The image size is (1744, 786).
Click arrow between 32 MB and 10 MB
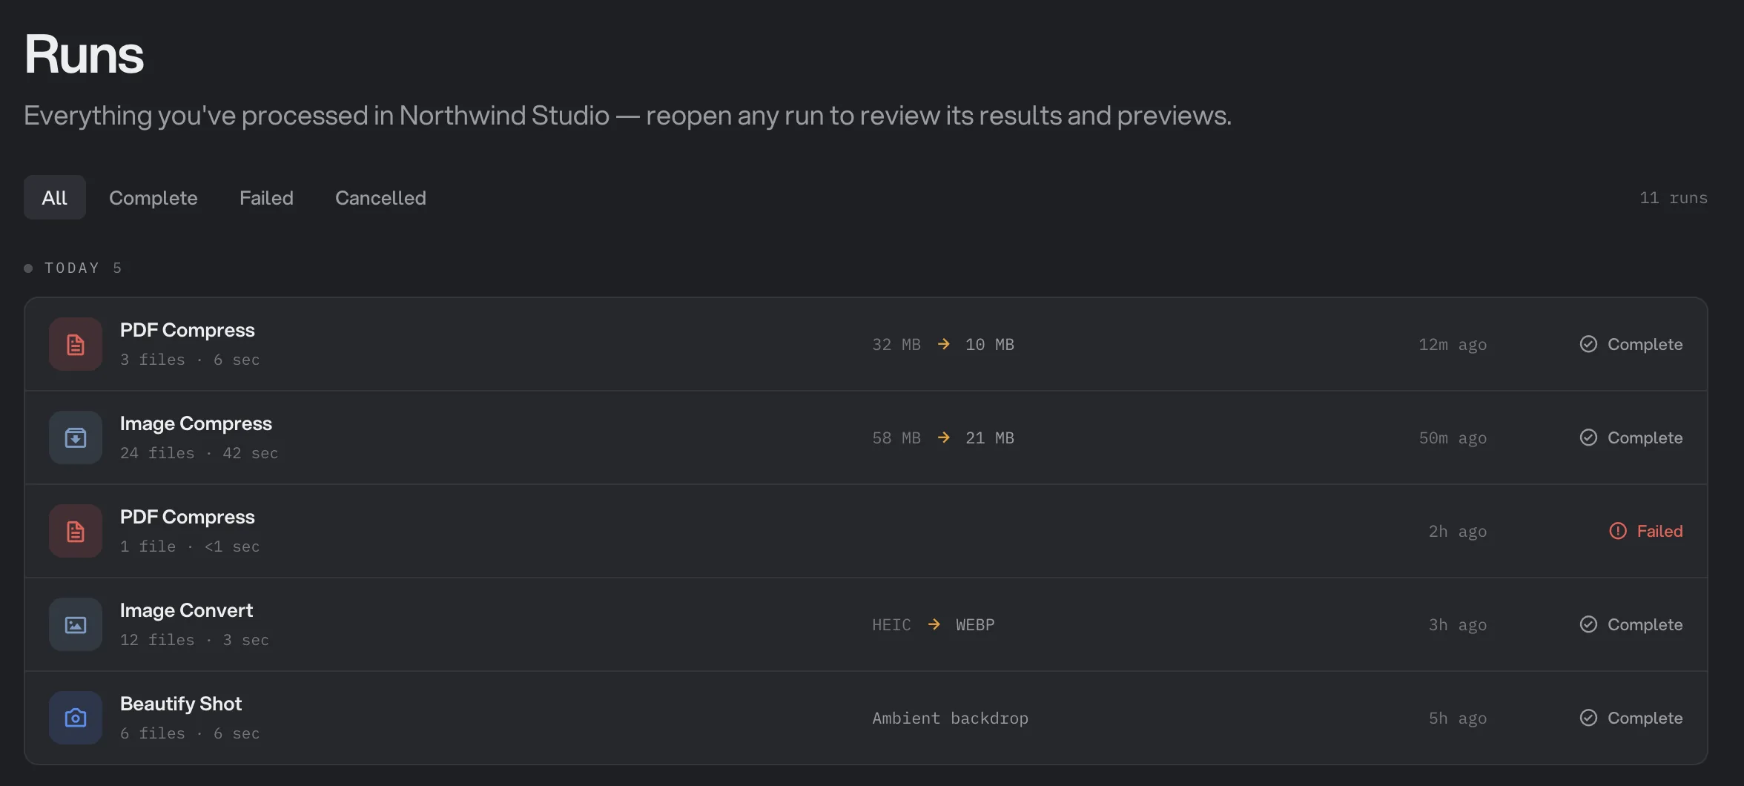(943, 344)
